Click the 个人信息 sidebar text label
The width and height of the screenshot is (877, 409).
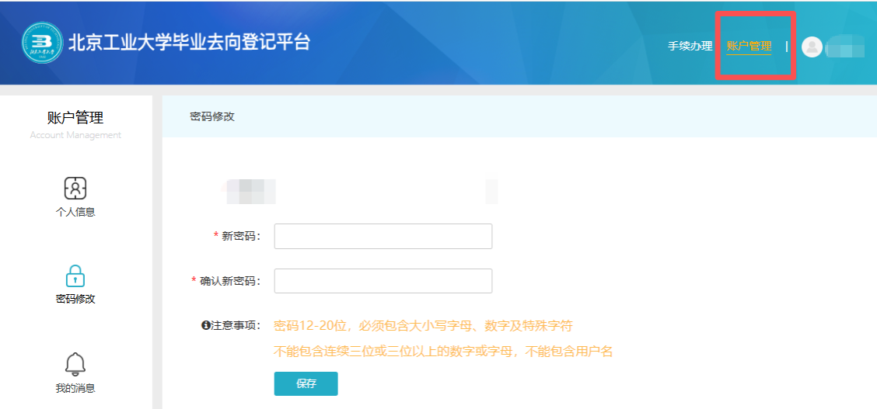(75, 212)
